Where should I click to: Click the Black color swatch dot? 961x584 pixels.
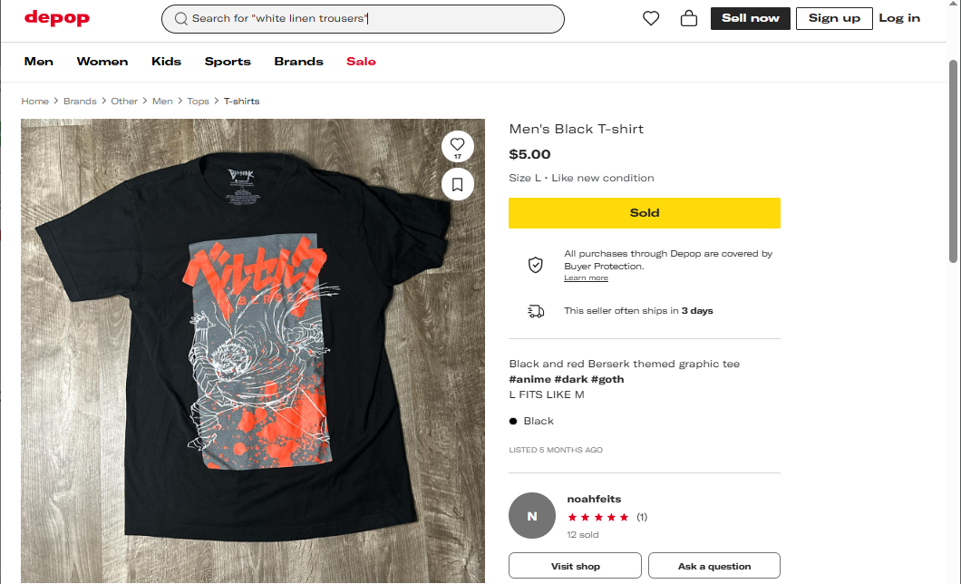point(513,421)
